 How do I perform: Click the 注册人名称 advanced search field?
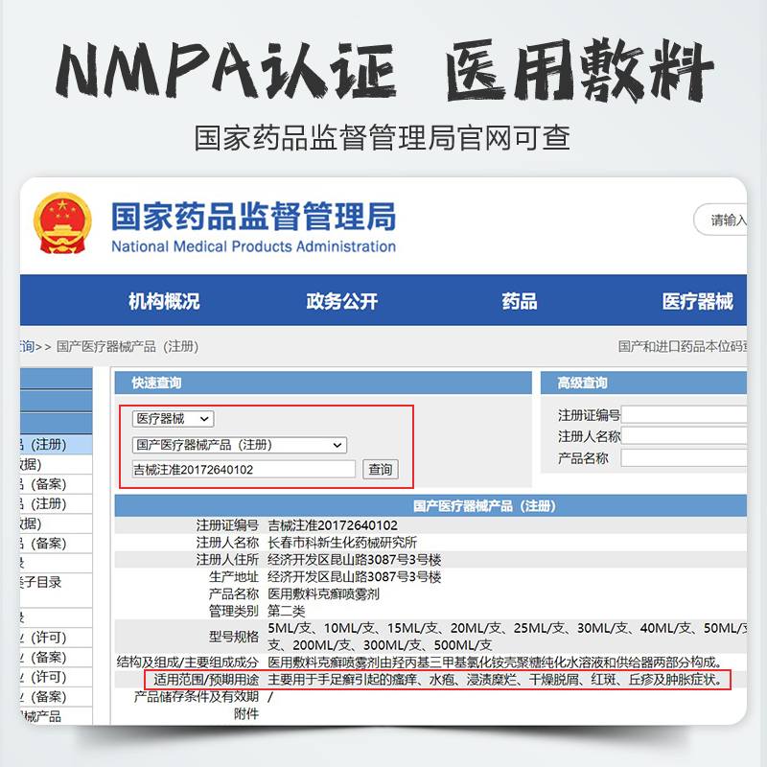(684, 436)
